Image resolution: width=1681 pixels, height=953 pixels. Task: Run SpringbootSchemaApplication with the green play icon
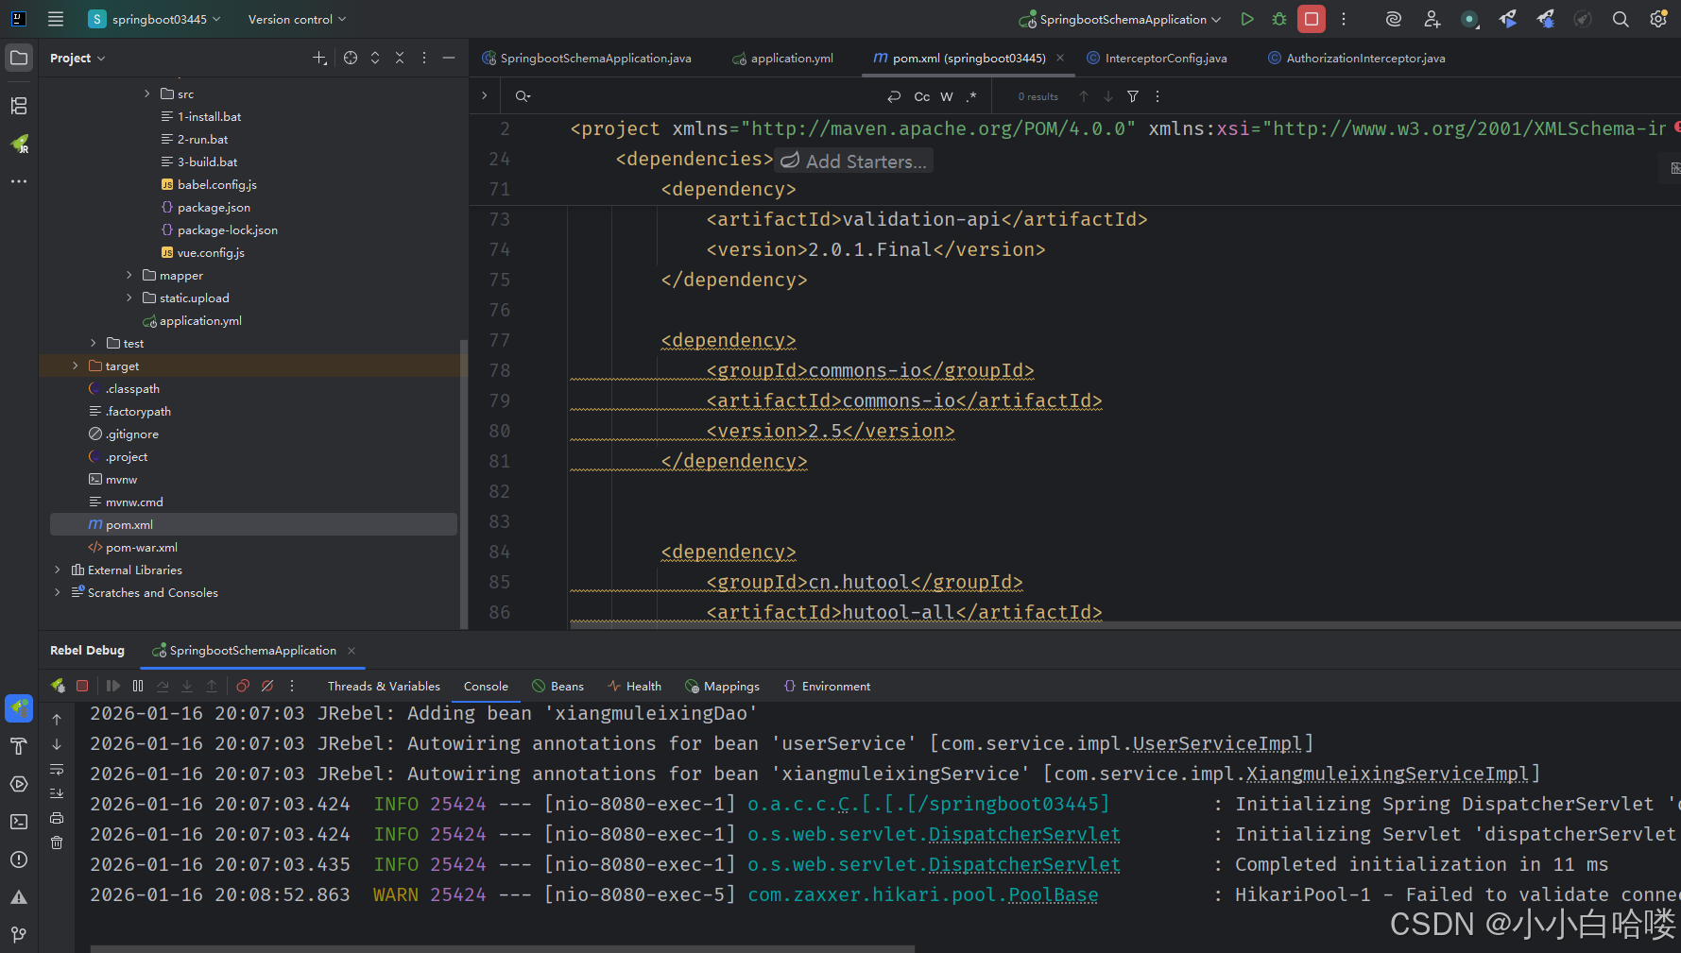tap(1247, 19)
